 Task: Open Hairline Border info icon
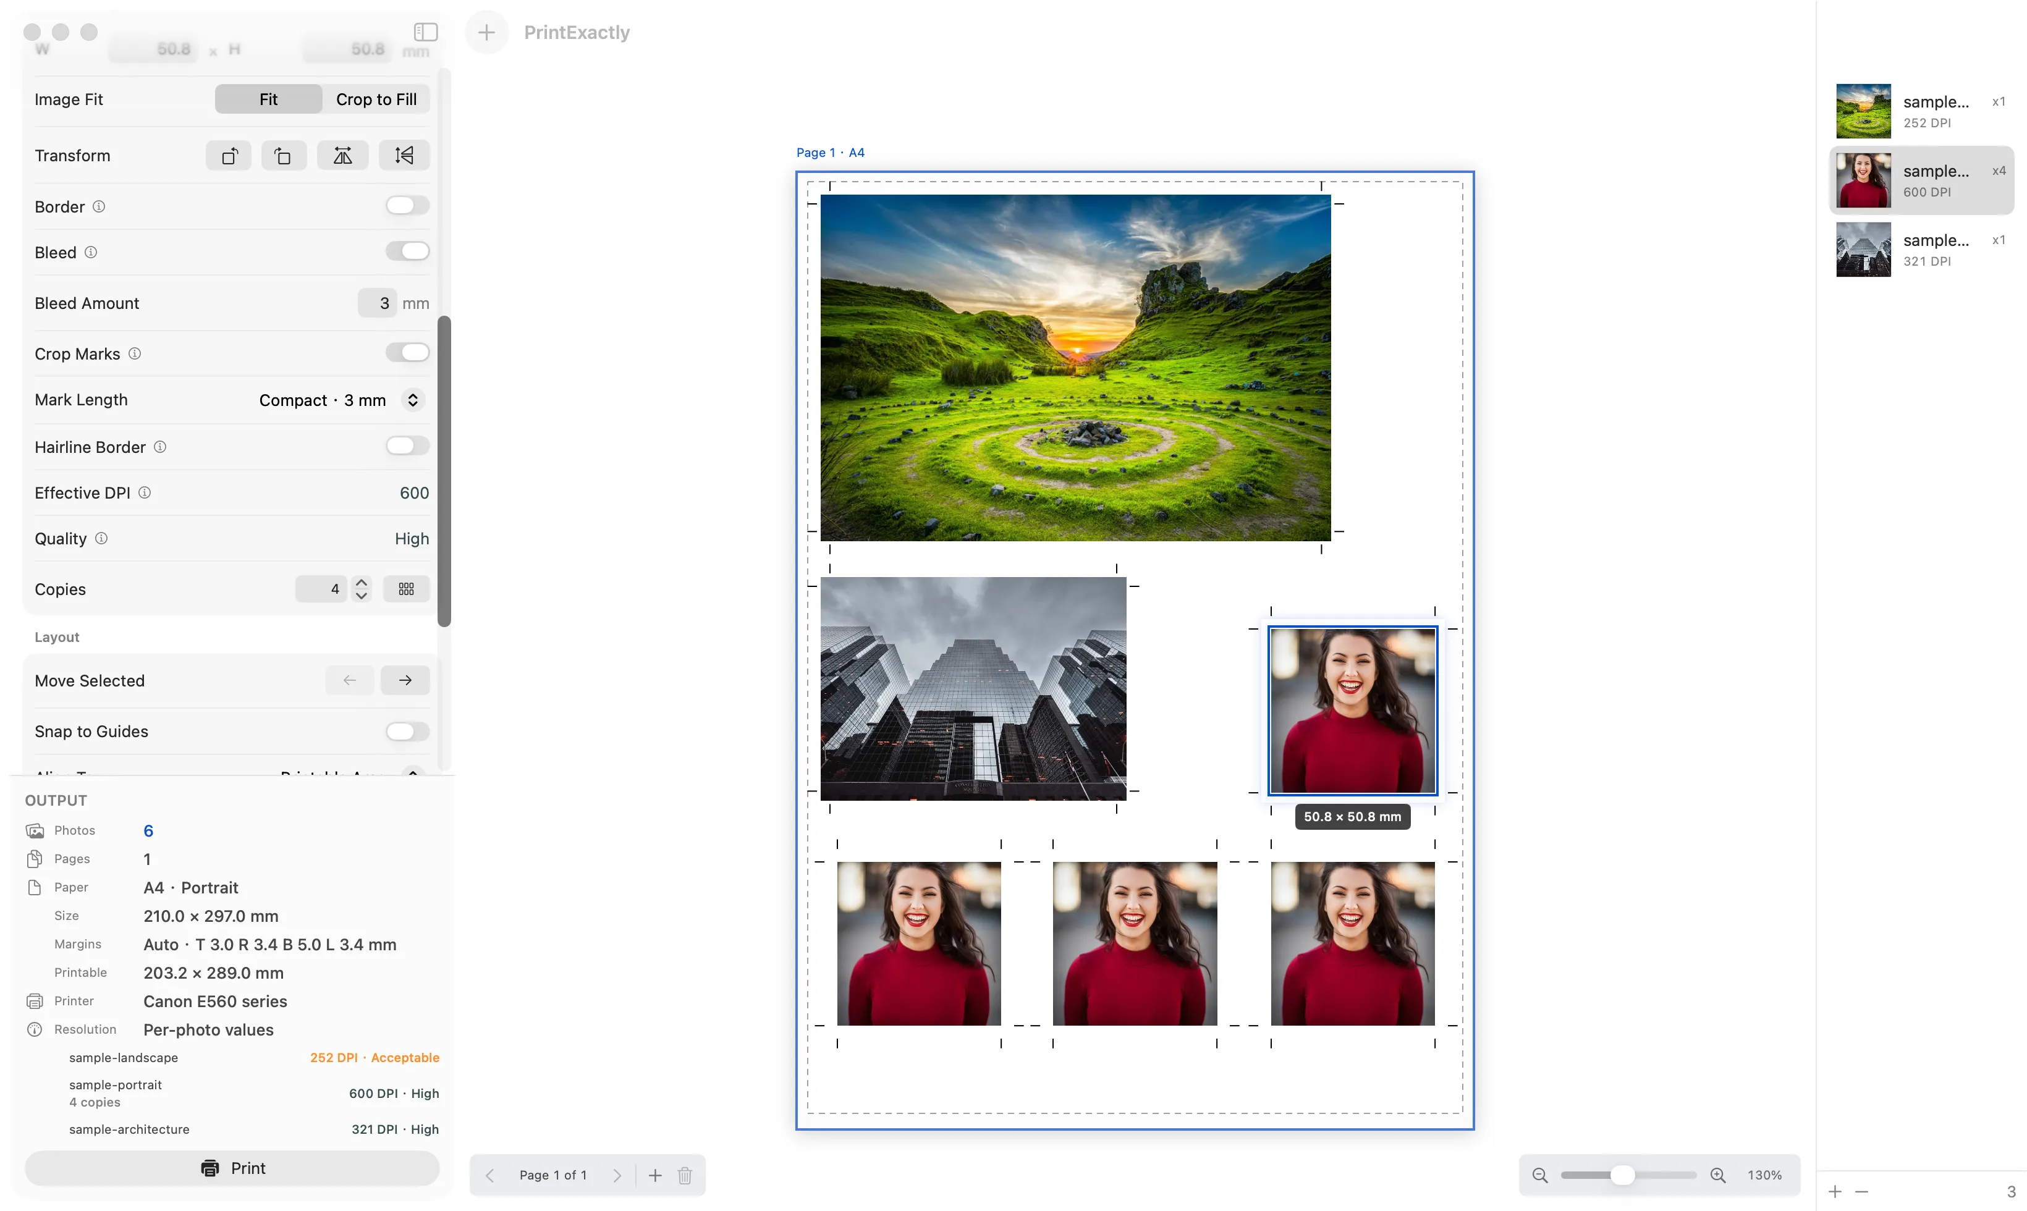tap(160, 446)
